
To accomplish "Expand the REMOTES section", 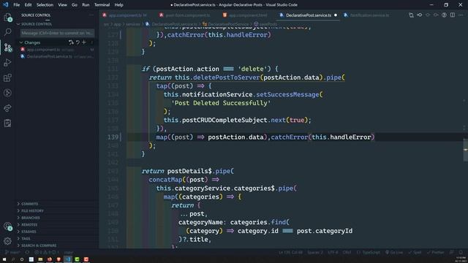I will click(29, 224).
